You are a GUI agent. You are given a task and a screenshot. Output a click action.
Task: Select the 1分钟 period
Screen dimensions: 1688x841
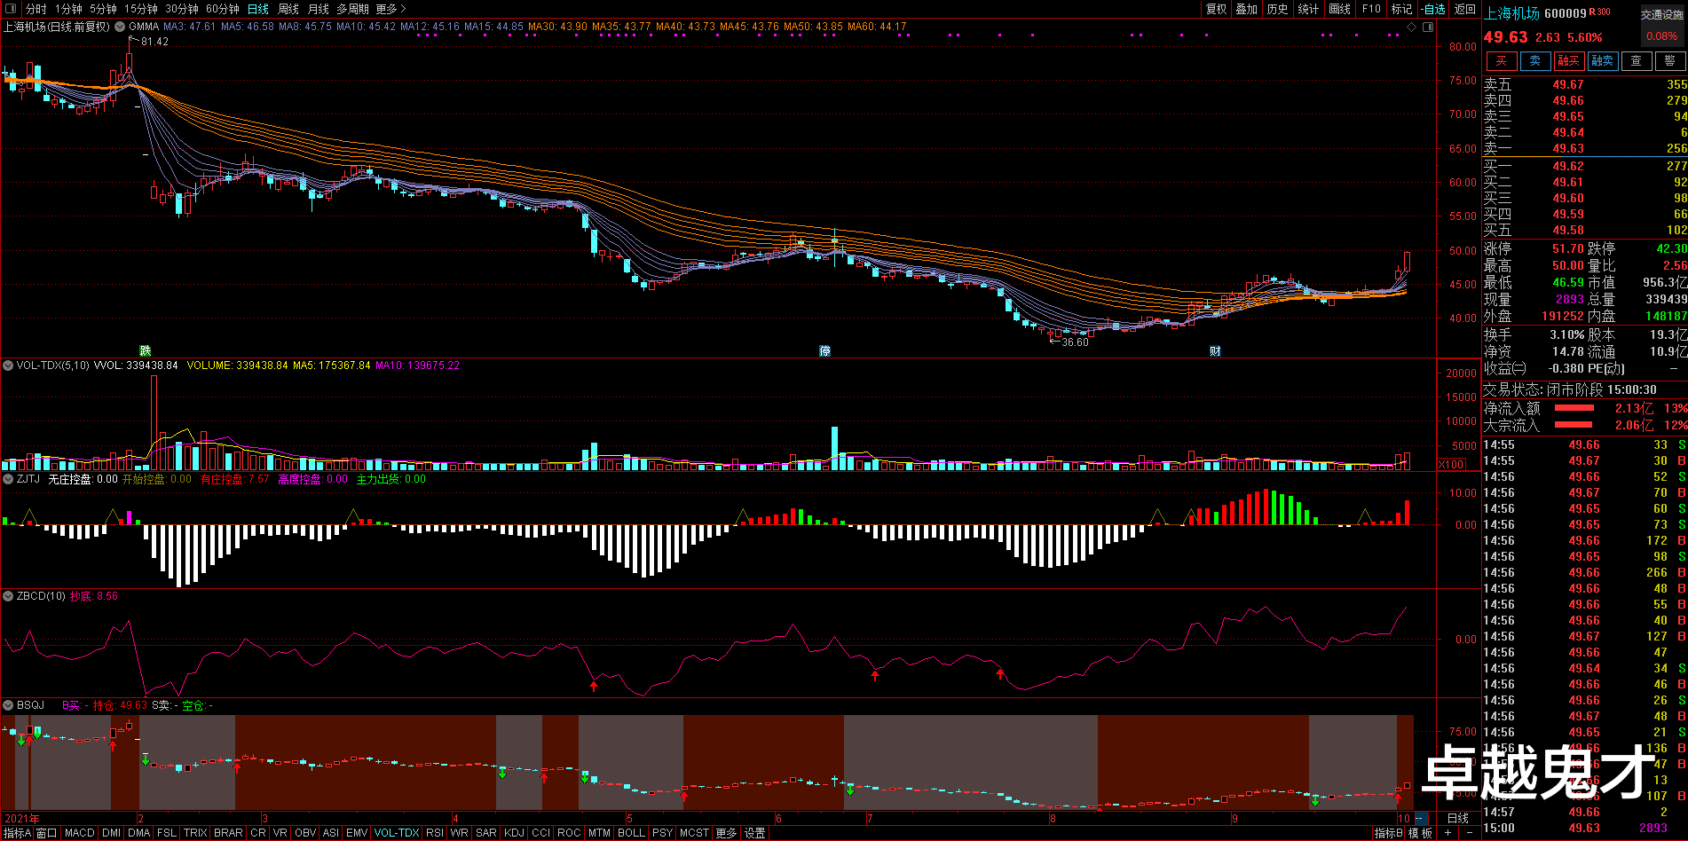coord(68,9)
